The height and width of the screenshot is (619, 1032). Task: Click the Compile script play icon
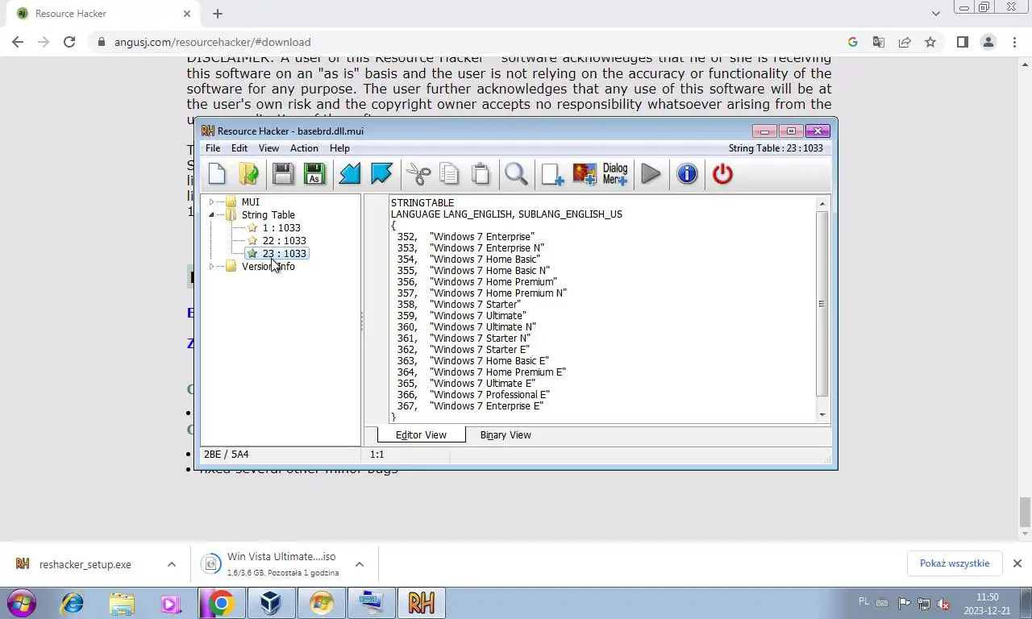(x=651, y=174)
